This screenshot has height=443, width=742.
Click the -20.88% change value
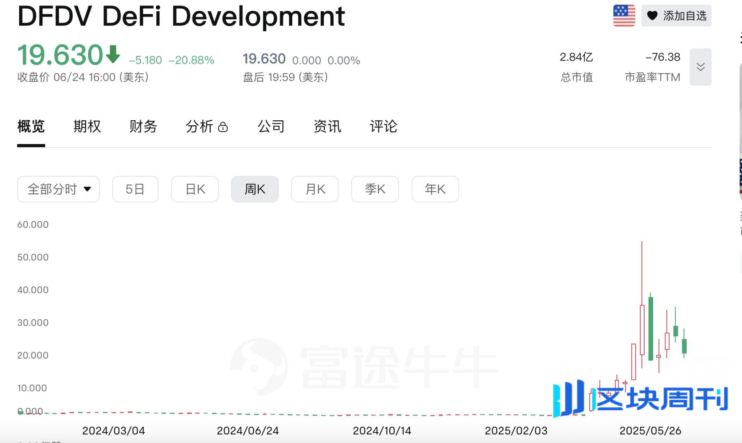click(x=191, y=60)
